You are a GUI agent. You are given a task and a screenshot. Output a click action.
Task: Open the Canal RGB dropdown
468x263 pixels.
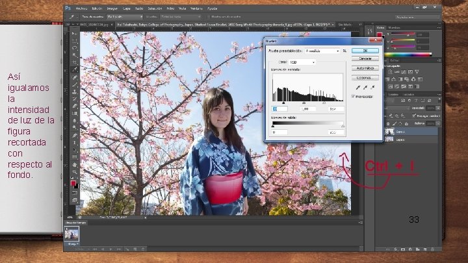click(303, 62)
